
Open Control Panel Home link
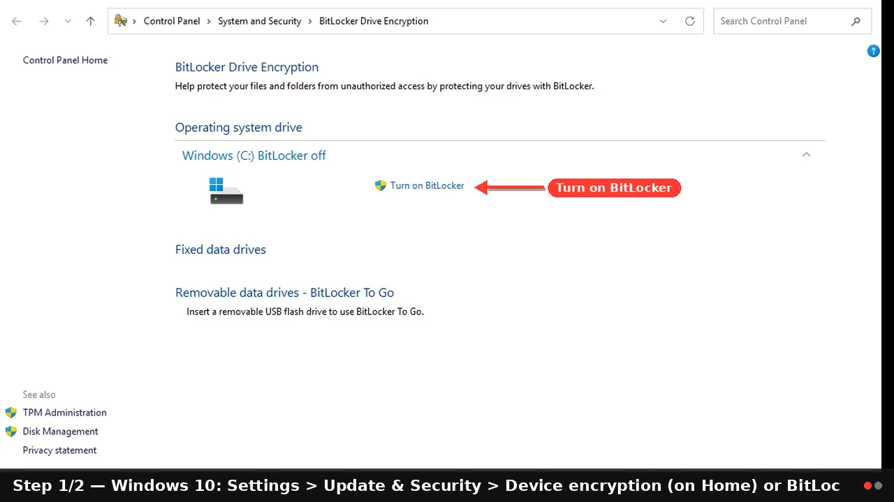(x=65, y=60)
